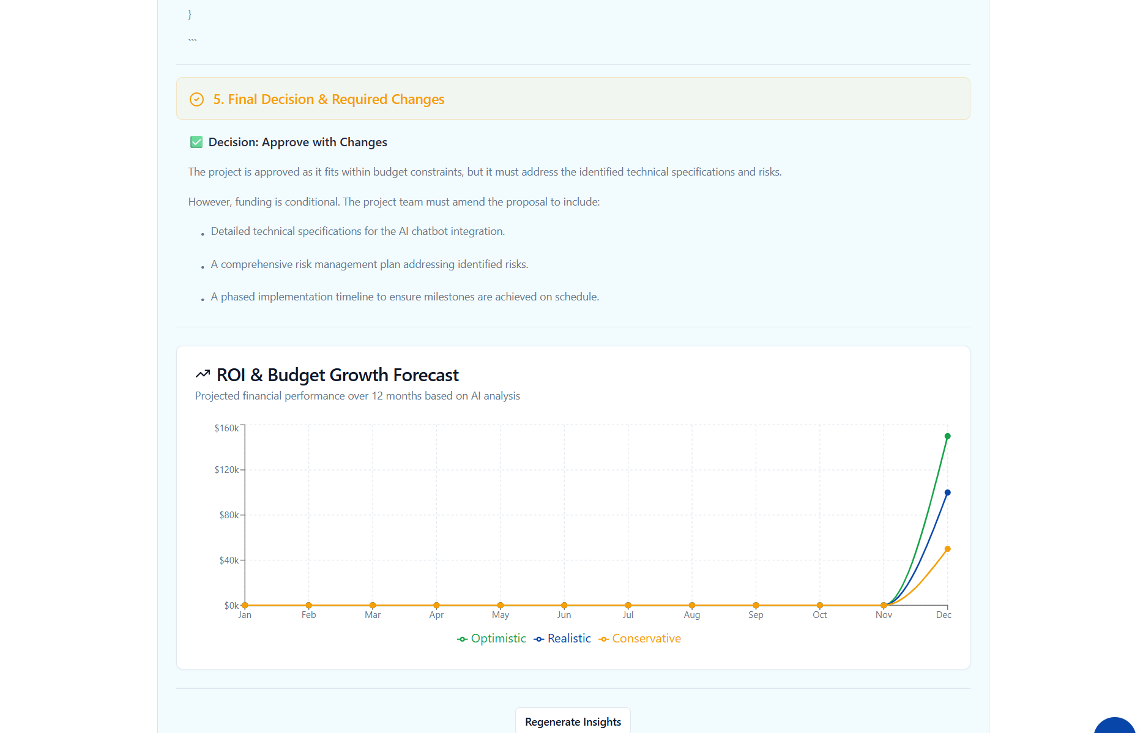Click the blue floating circle button at bottom corner
The height and width of the screenshot is (733, 1143).
[x=1115, y=726]
